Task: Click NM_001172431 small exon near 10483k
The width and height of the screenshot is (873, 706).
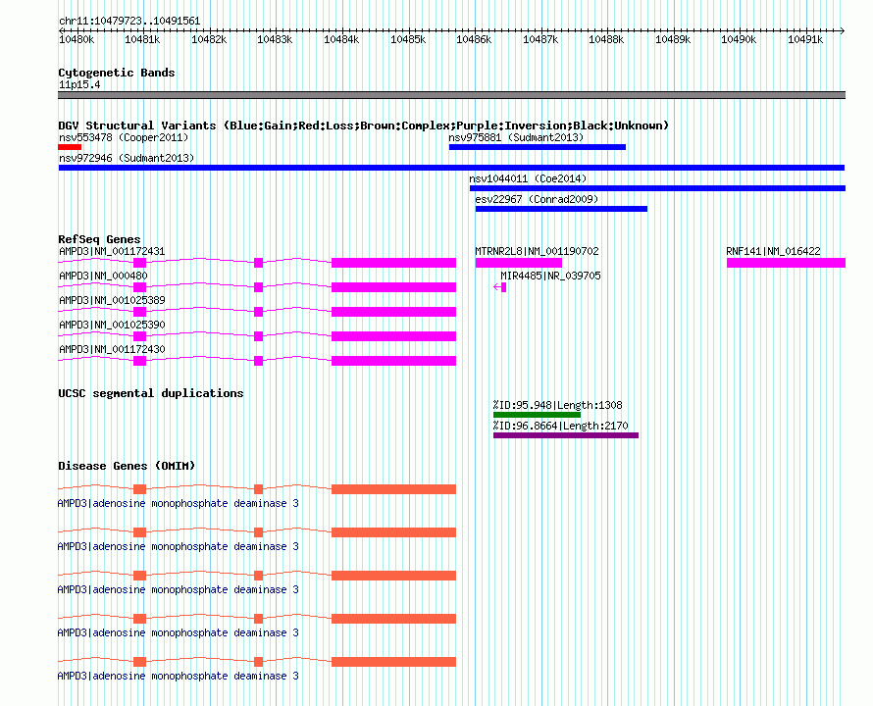Action: [x=258, y=263]
